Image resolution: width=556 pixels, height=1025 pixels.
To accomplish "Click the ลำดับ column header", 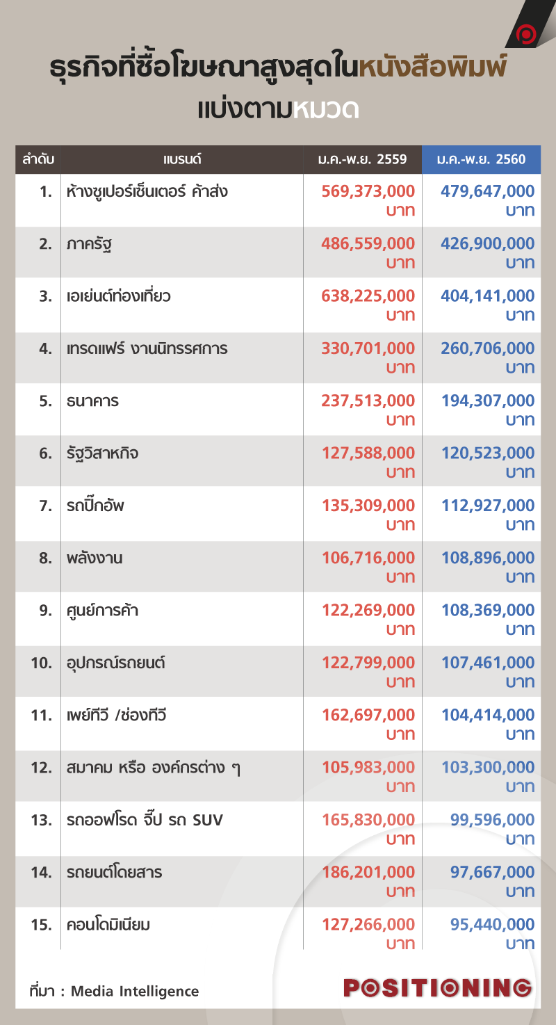I will click(x=38, y=160).
